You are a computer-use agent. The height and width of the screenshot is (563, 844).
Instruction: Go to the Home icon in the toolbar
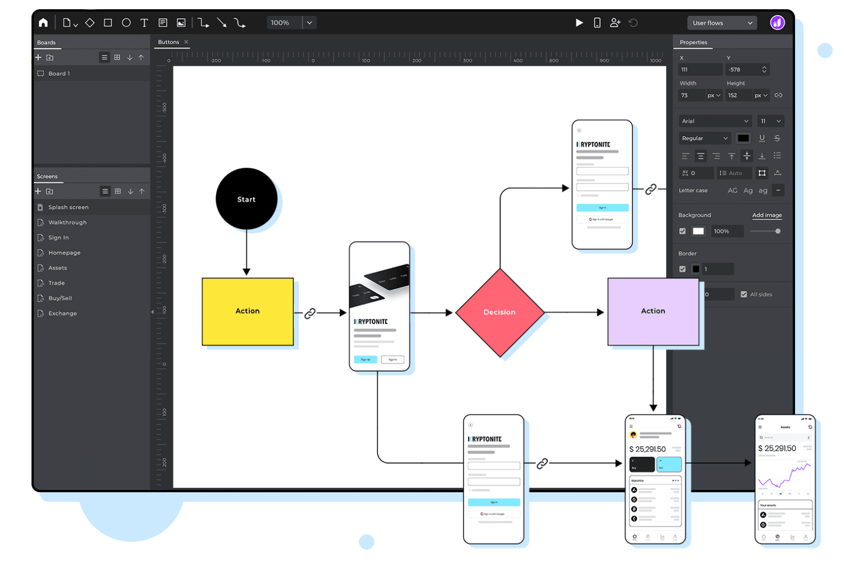click(x=43, y=23)
